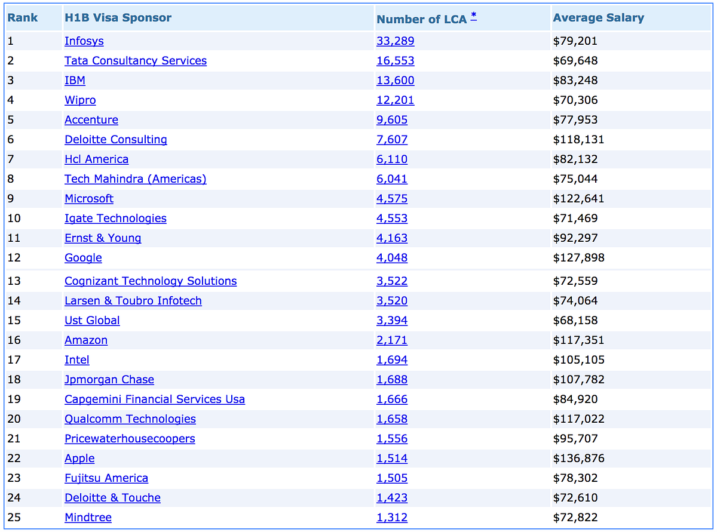Open LCA count 3,520 link
The height and width of the screenshot is (532, 717).
click(392, 301)
